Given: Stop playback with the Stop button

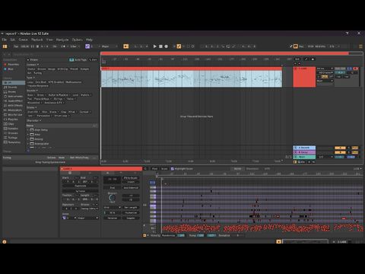Looking at the screenshot, I should pos(160,46).
